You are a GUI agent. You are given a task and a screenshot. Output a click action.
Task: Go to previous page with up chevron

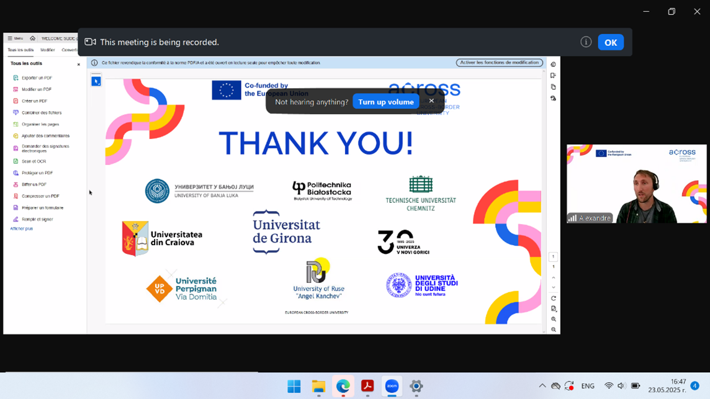click(553, 277)
